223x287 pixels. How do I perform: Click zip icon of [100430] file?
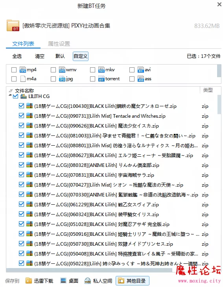(x=29, y=106)
